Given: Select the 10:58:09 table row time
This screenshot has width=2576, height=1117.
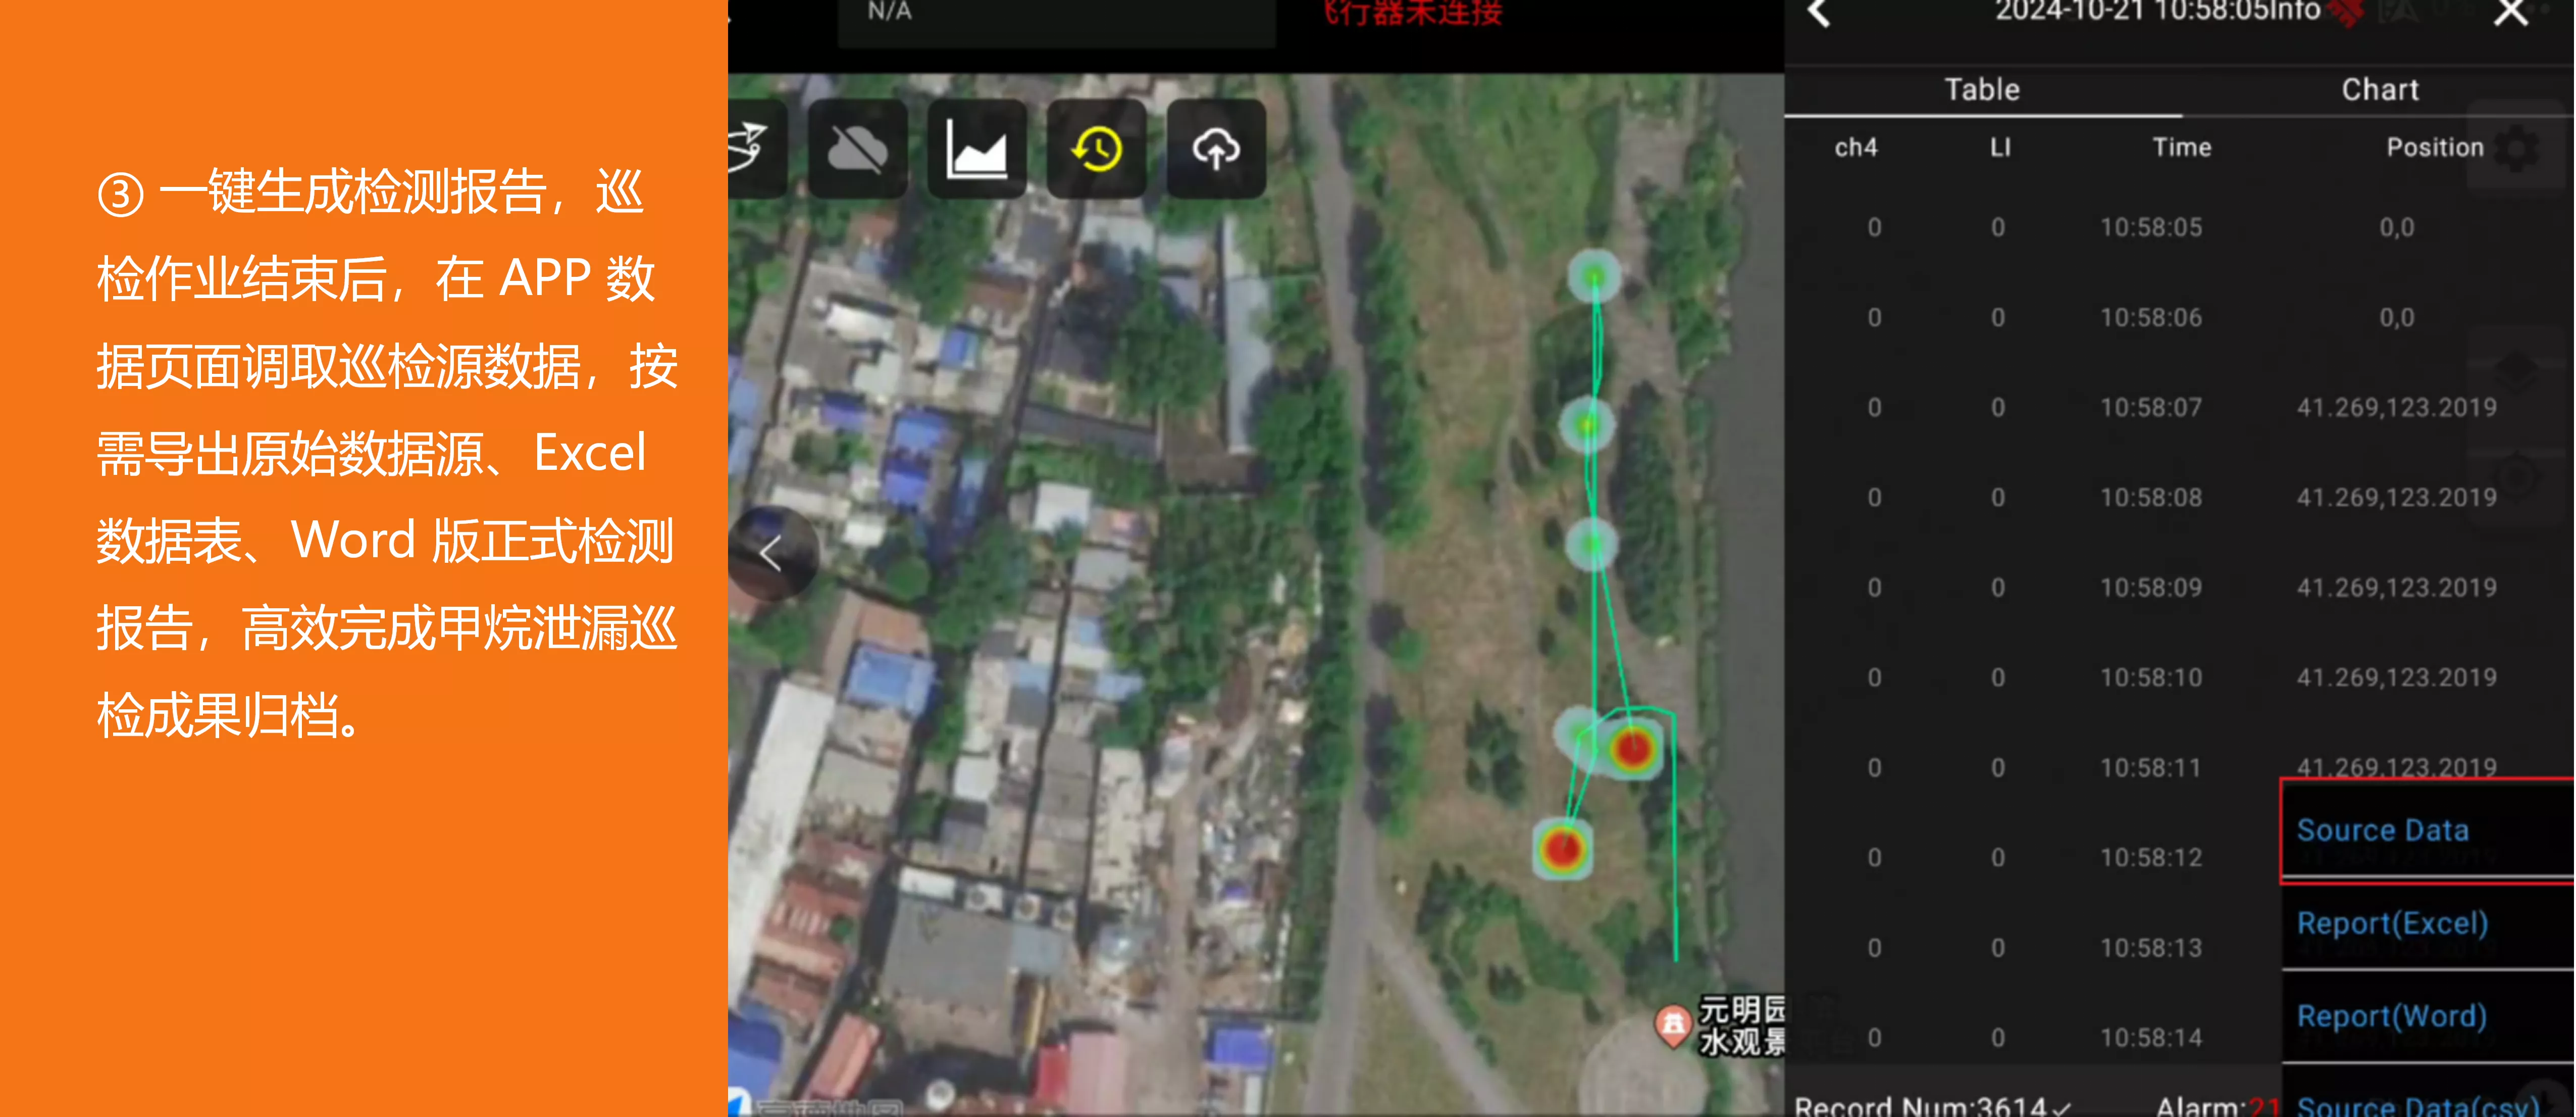Looking at the screenshot, I should tap(2151, 589).
